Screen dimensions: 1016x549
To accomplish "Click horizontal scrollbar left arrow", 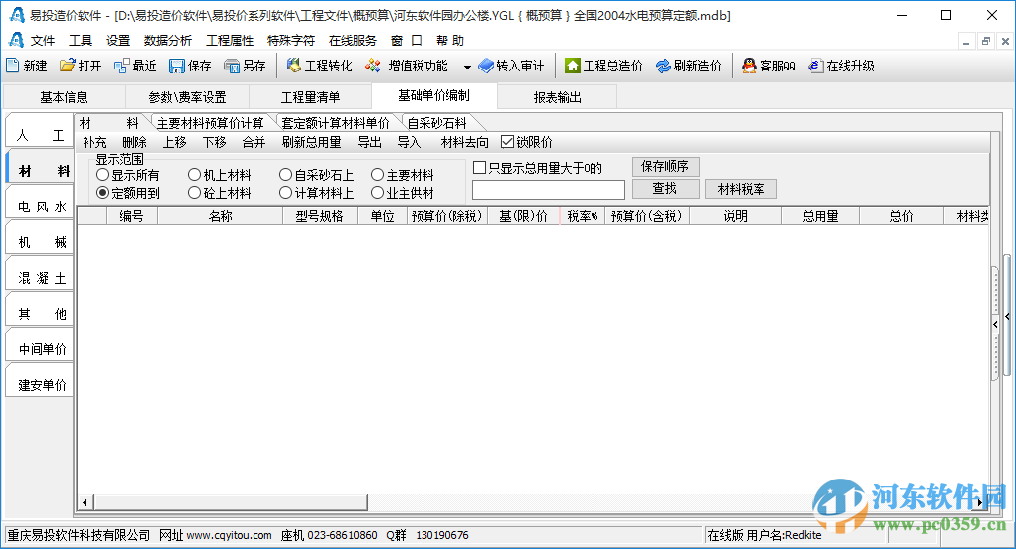I will 85,502.
